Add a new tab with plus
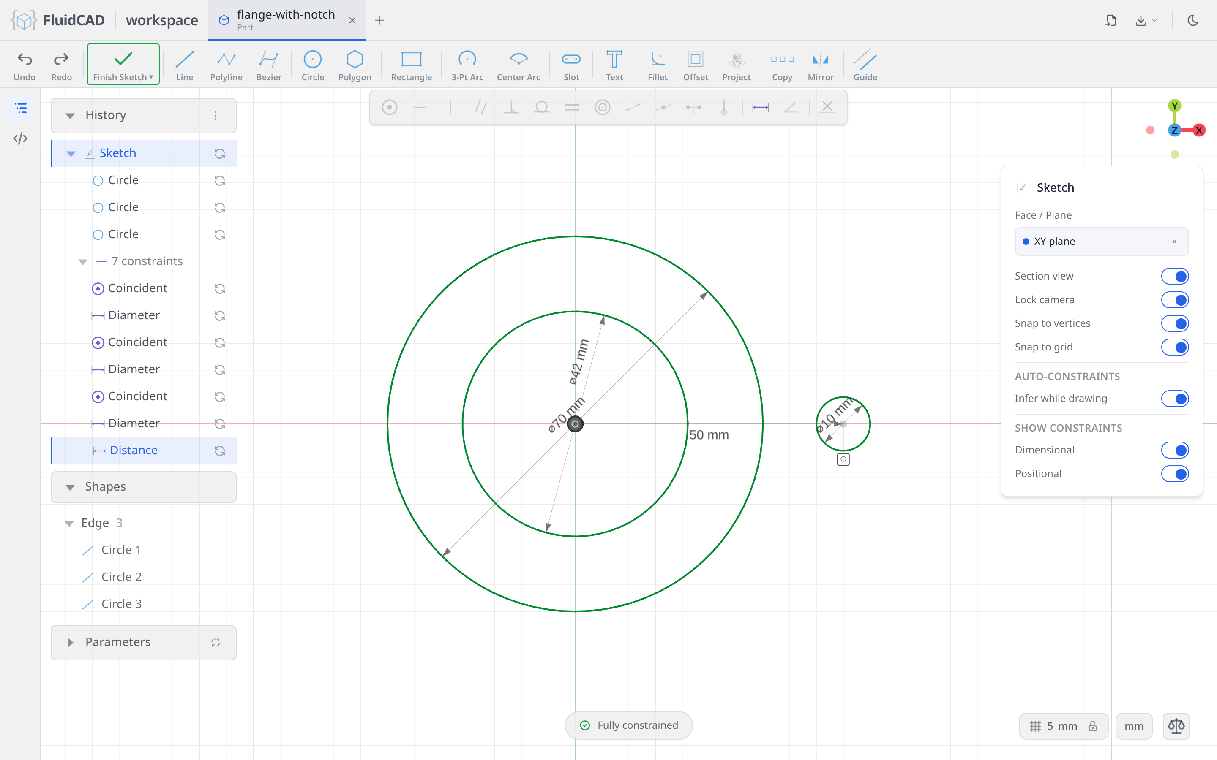This screenshot has height=760, width=1217. click(x=380, y=20)
